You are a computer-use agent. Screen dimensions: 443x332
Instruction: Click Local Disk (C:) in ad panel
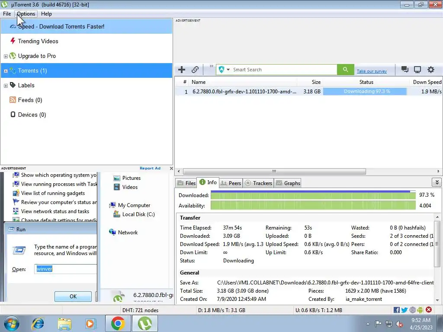tap(134, 214)
